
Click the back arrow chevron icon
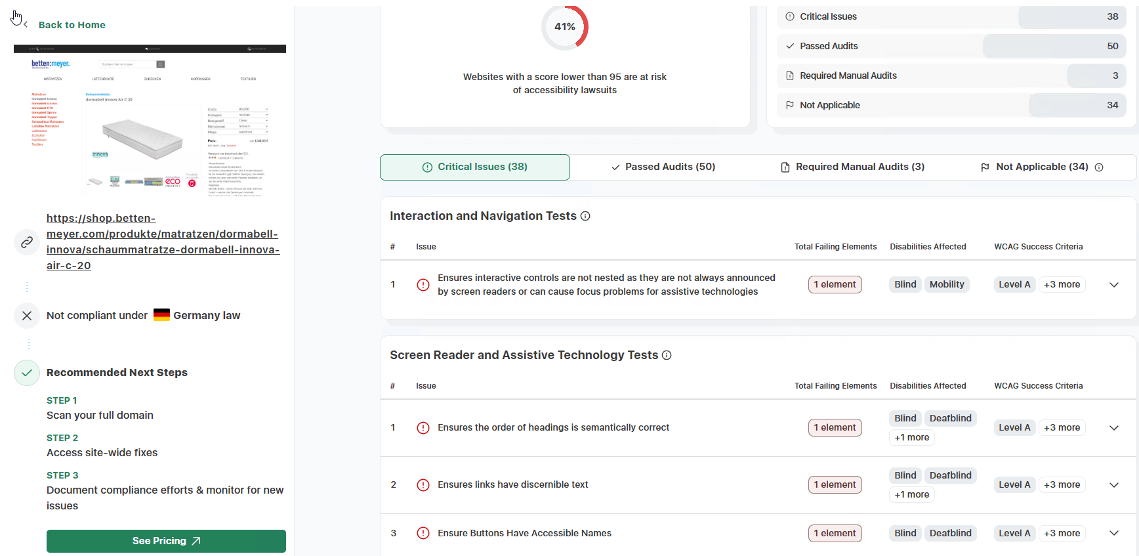[26, 25]
